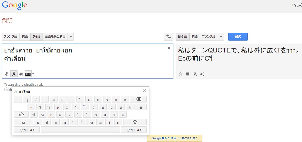Select all translated text icon
The height and width of the screenshot is (142, 302).
click(188, 74)
